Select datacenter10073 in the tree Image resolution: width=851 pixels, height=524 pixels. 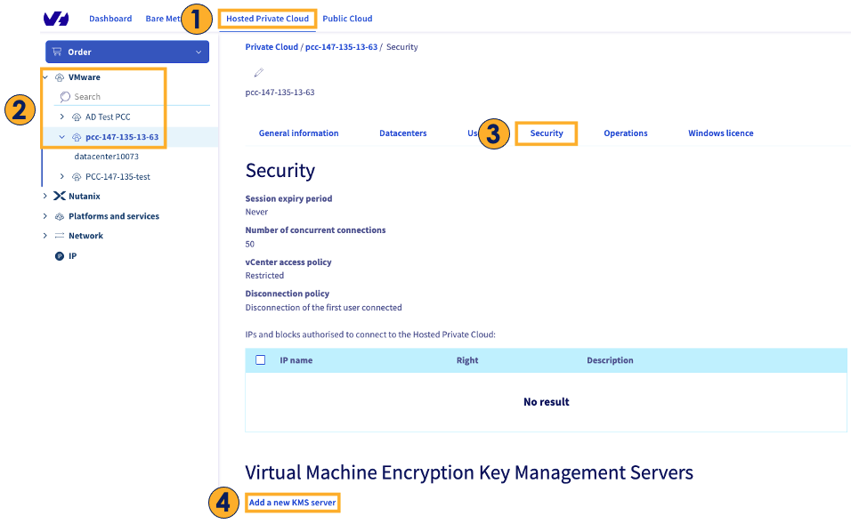pos(107,157)
